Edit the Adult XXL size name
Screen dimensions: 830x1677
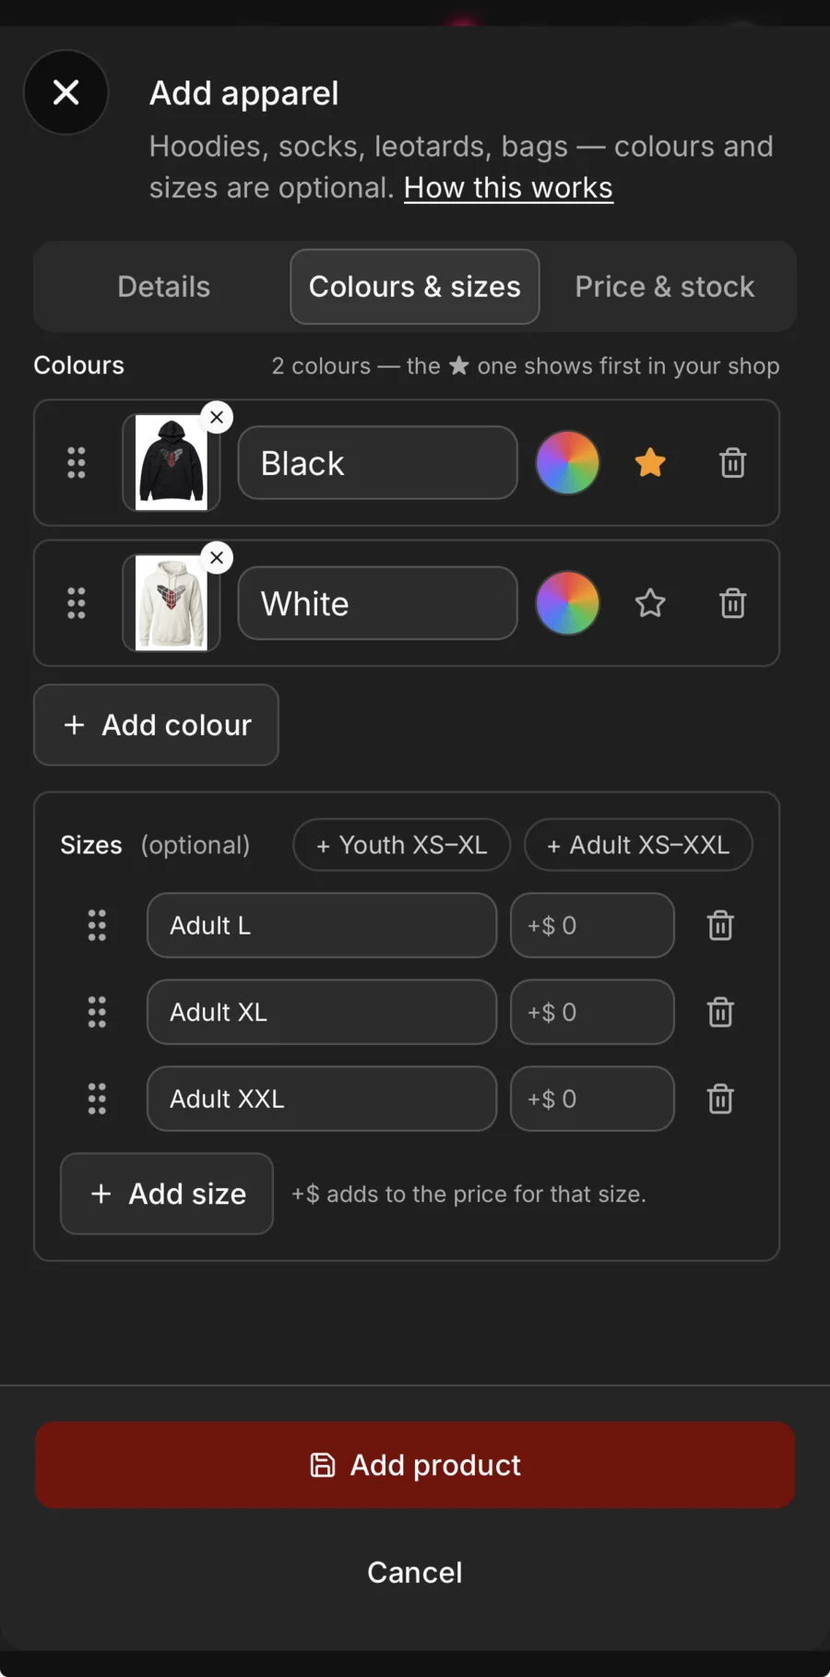tap(322, 1099)
